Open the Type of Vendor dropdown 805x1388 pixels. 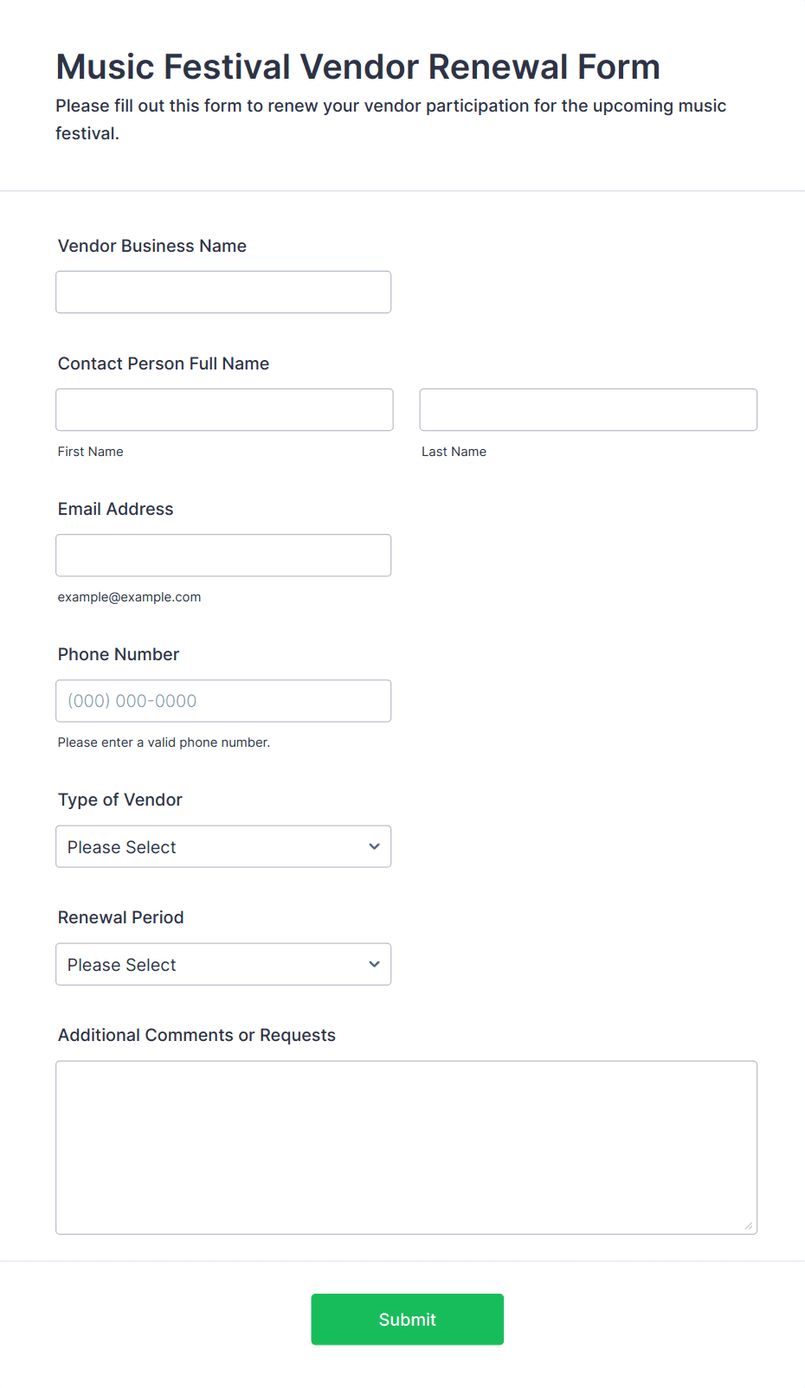[x=222, y=846]
